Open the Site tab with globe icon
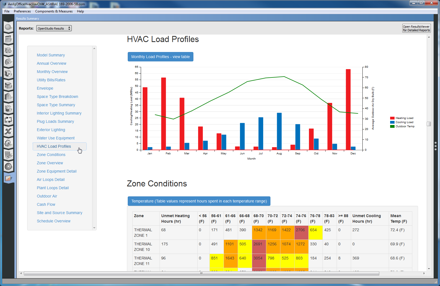The image size is (440, 286). coord(8,27)
